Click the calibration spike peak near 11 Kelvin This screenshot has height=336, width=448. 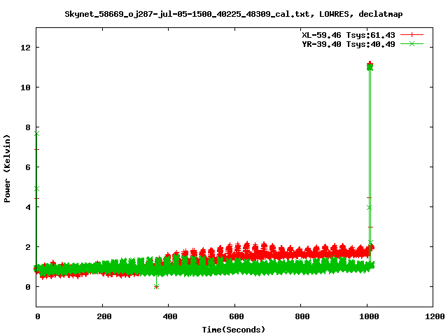[x=370, y=66]
